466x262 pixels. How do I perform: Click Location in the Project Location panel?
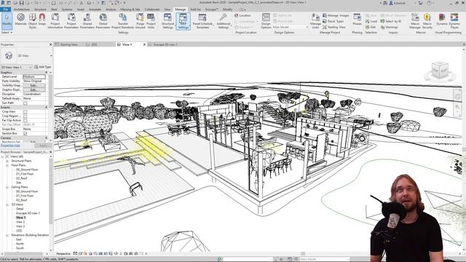242,15
